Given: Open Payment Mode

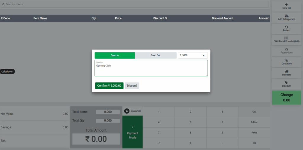Looking at the screenshot, I should point(133,132).
